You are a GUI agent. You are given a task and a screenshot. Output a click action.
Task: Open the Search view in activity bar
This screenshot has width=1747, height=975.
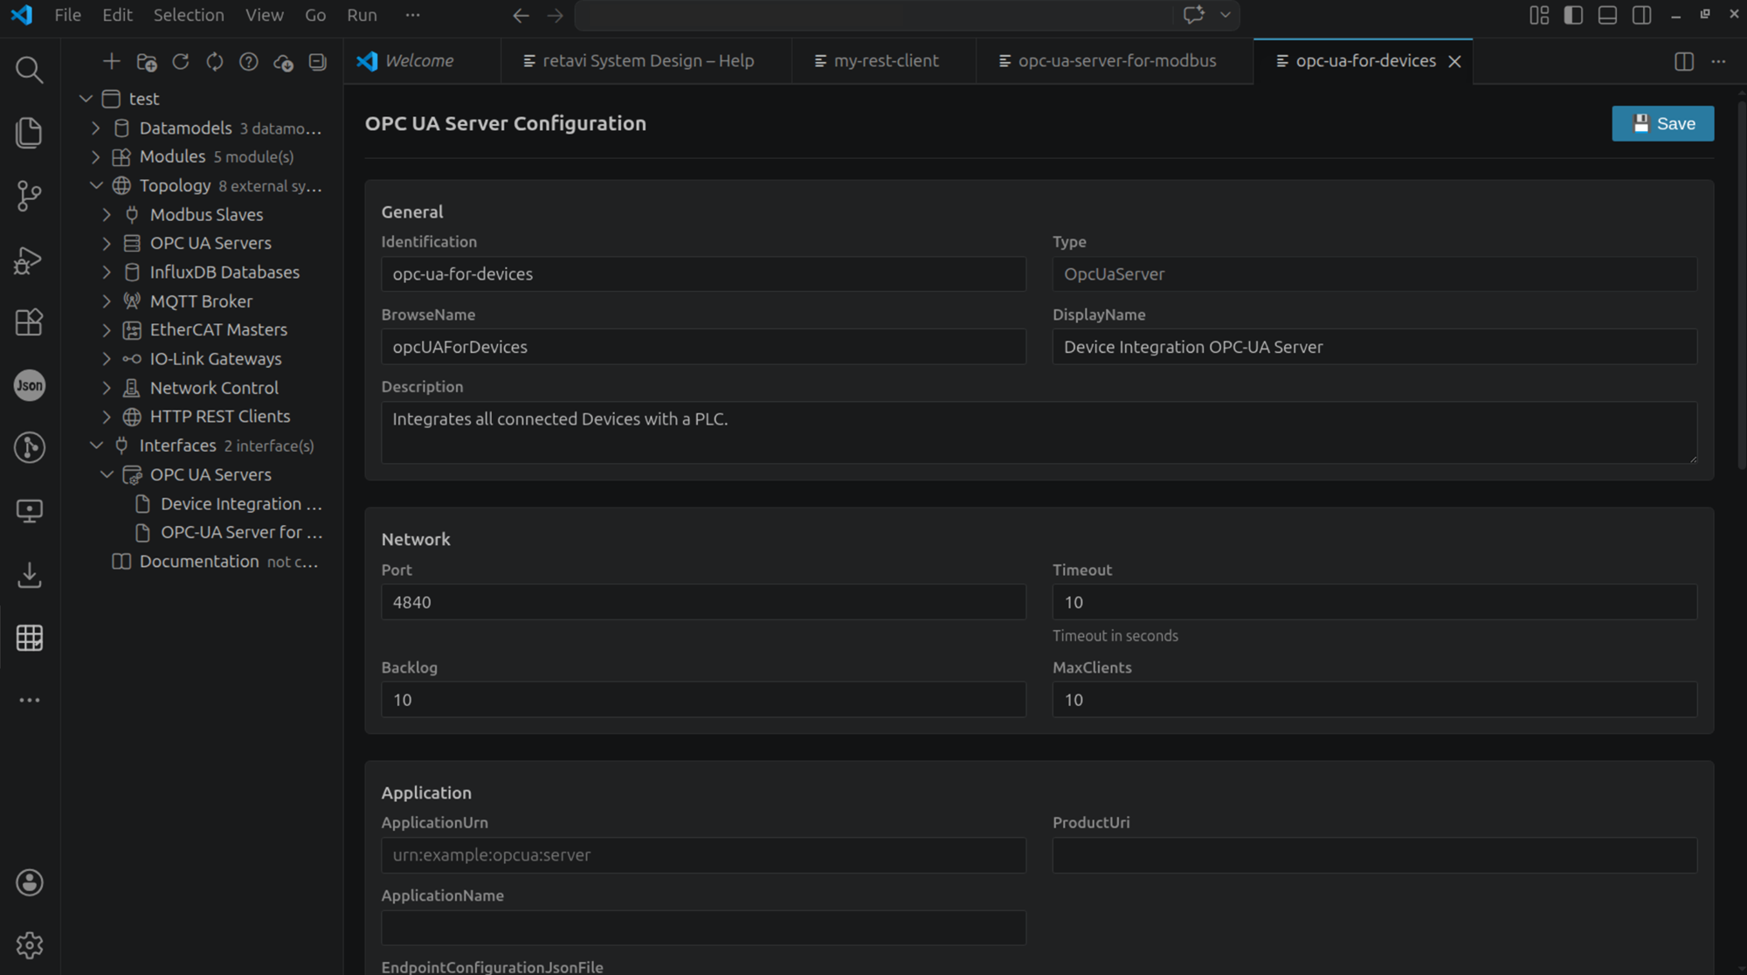(30, 69)
